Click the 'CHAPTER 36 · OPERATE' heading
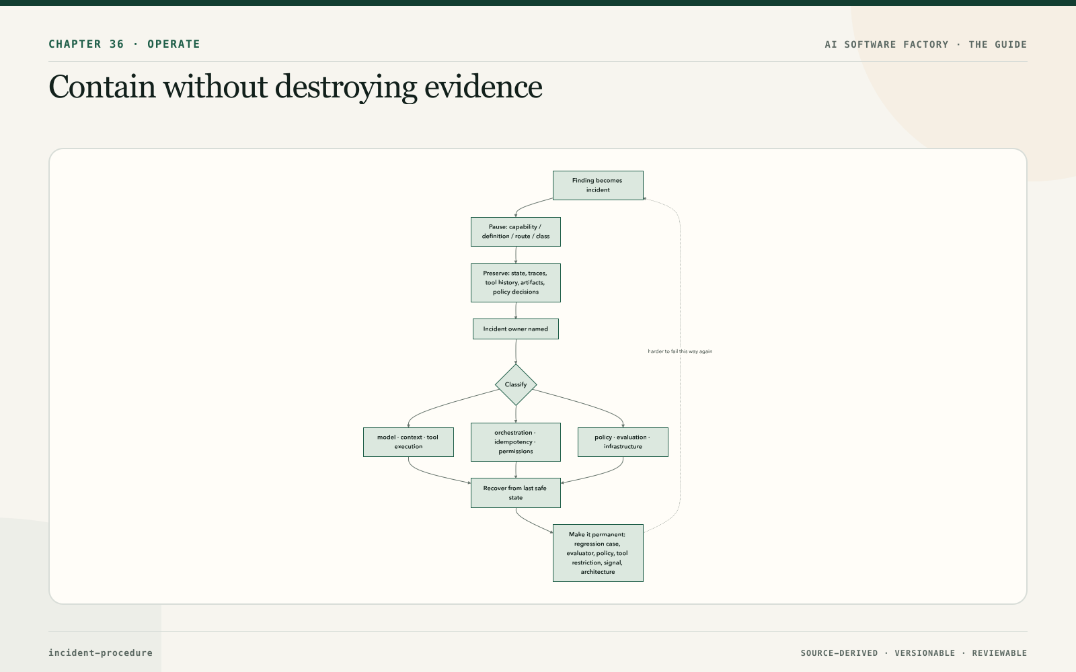This screenshot has height=672, width=1076. (124, 44)
